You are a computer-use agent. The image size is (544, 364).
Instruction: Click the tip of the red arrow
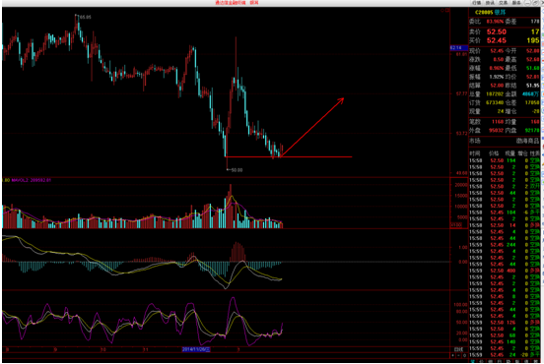click(x=343, y=98)
